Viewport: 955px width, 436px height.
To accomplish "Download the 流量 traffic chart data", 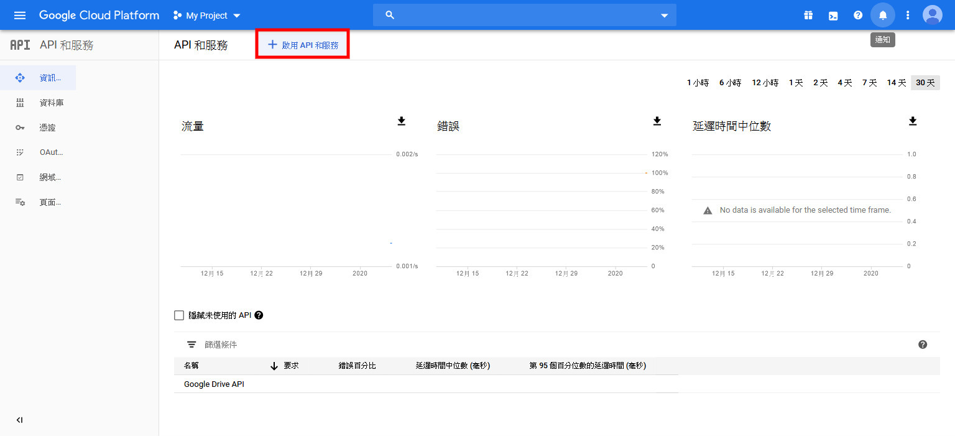I will pos(402,121).
